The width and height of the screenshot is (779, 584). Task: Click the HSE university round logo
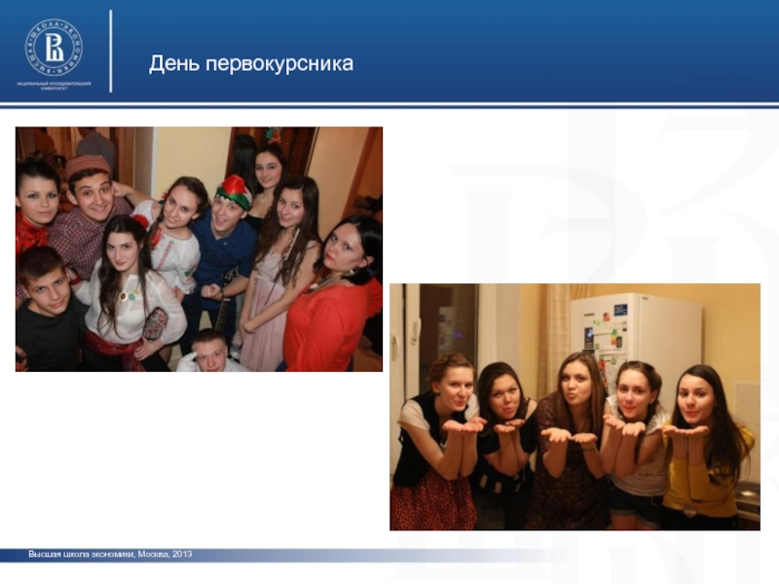pos(54,47)
